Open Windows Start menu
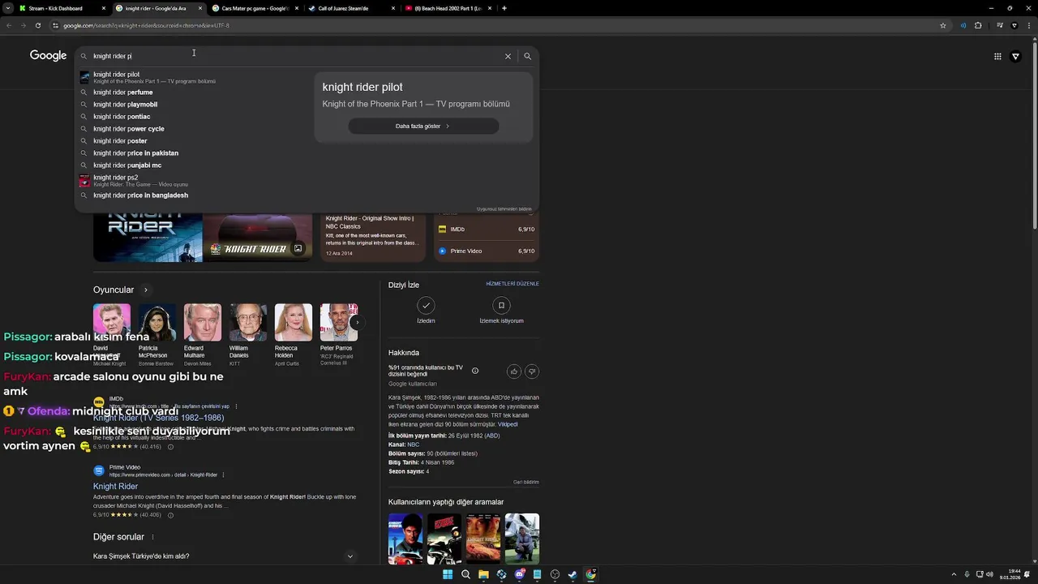This screenshot has height=584, width=1038. (x=448, y=574)
